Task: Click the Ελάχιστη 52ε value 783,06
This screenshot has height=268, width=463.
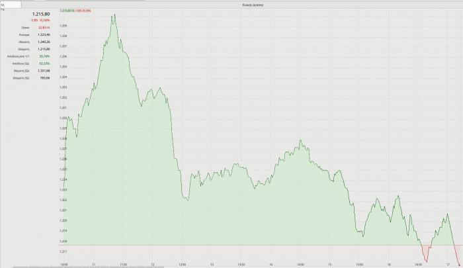Action: [x=45, y=77]
